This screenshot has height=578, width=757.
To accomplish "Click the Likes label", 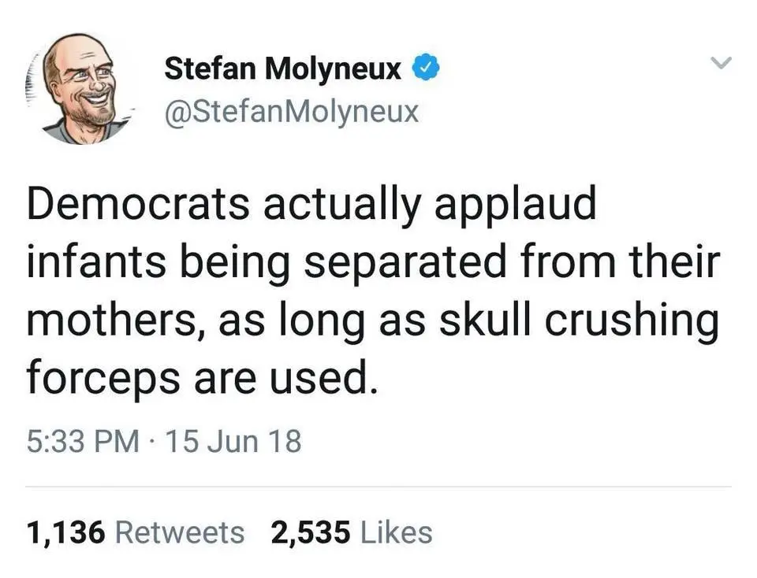I will [396, 532].
